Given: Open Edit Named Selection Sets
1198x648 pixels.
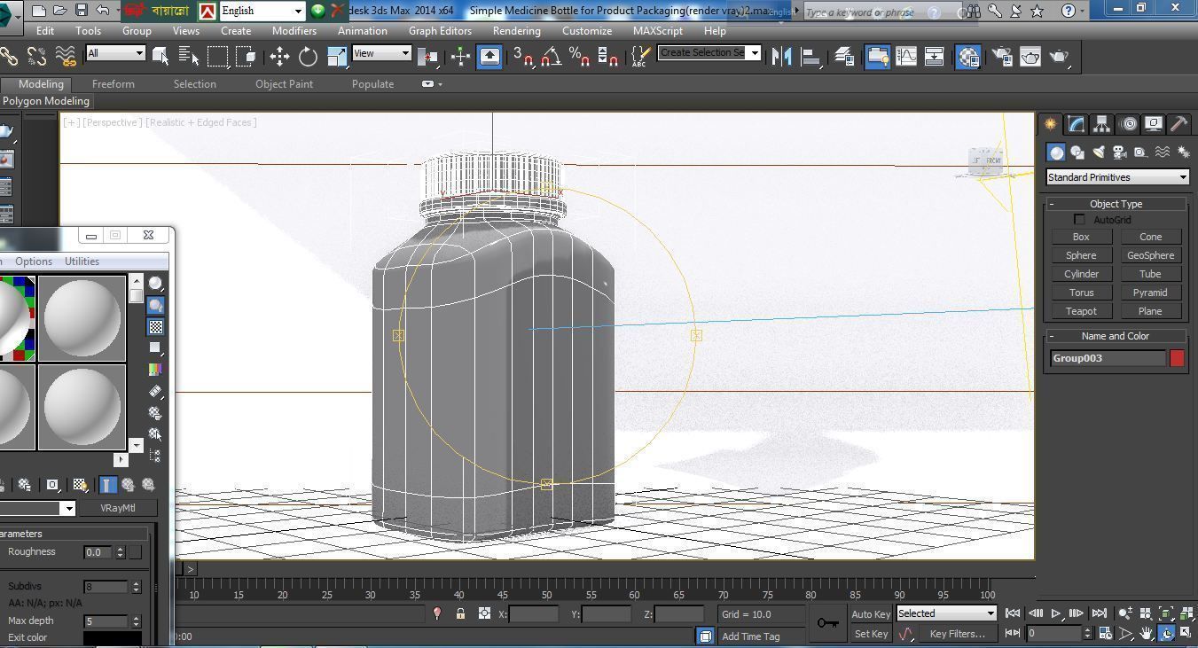Looking at the screenshot, I should (x=639, y=57).
